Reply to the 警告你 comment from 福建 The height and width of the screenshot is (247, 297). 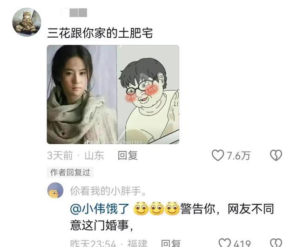(171, 243)
